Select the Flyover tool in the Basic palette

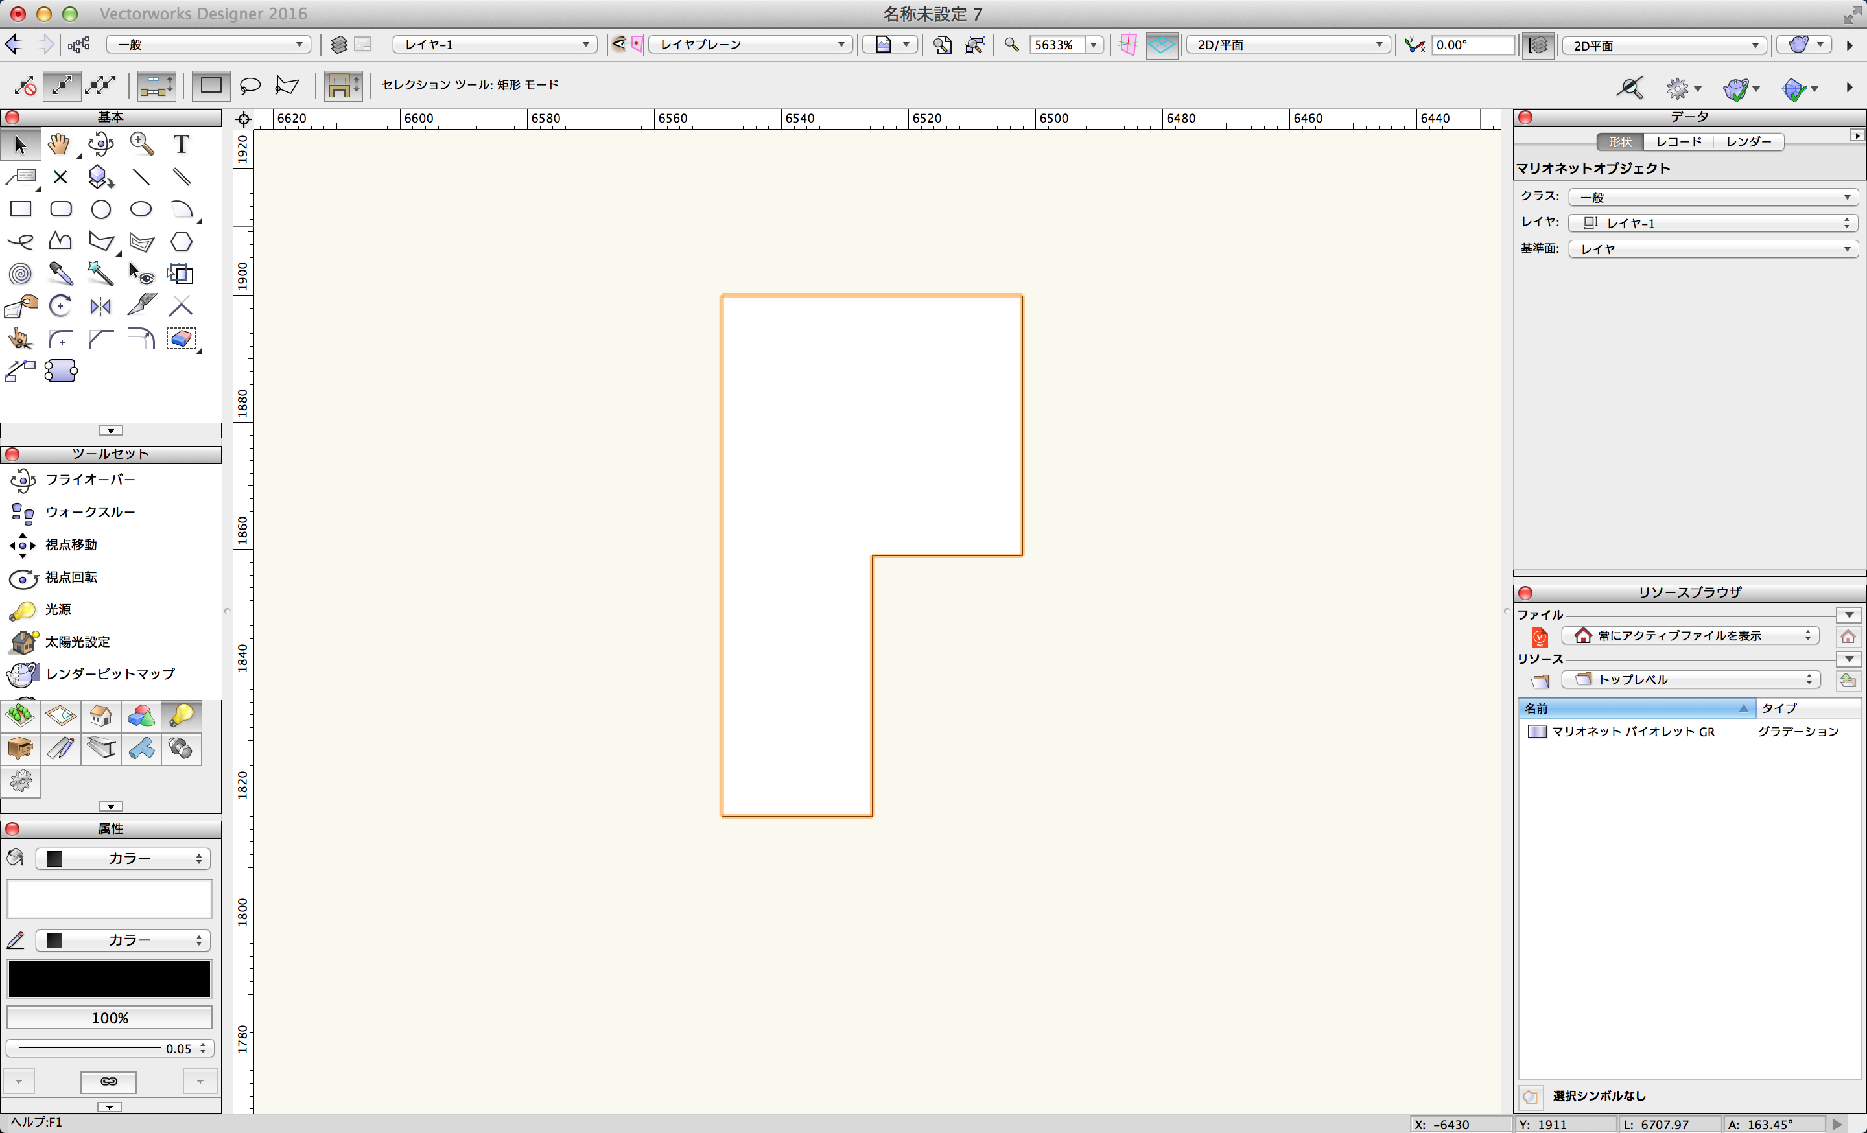click(x=100, y=144)
